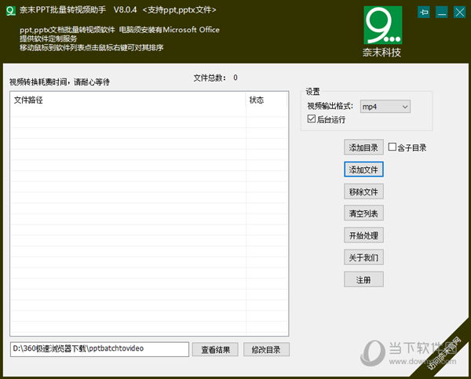Screen dimensions: 471x379
Task: Click the 查看结果 button
Action: pyautogui.click(x=215, y=349)
